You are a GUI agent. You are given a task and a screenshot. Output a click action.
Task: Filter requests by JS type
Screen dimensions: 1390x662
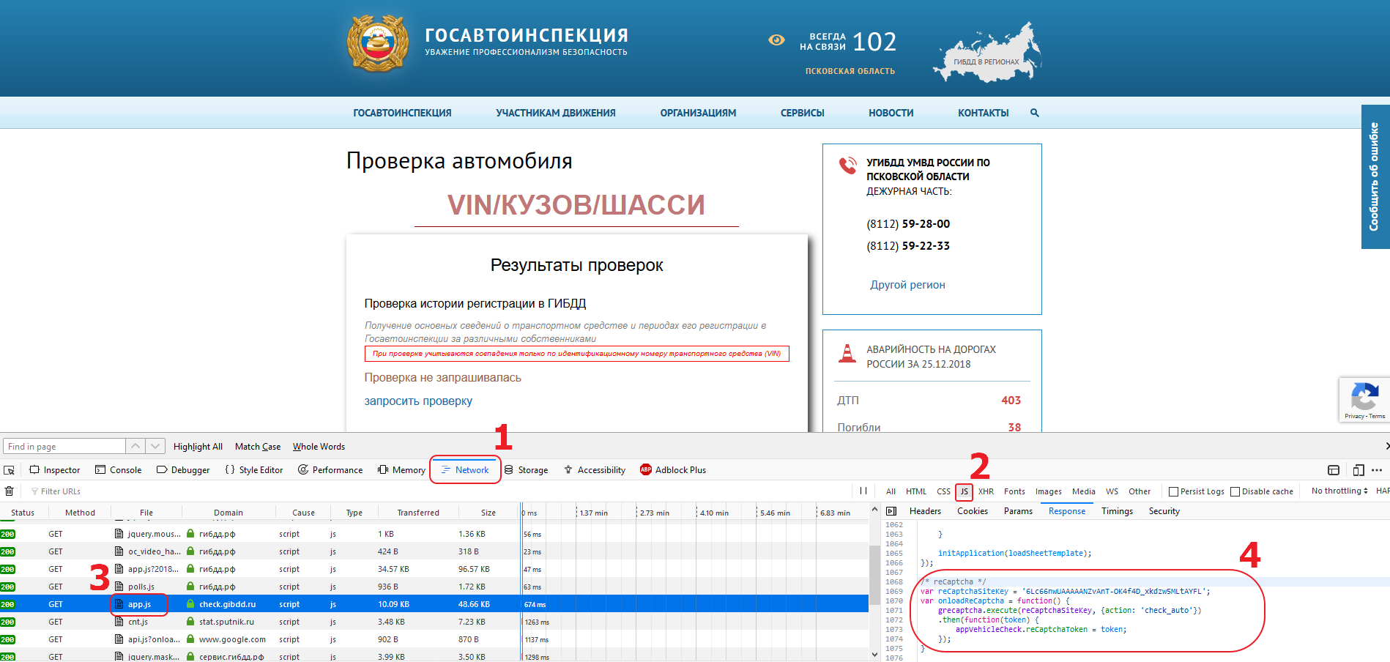[x=964, y=491]
